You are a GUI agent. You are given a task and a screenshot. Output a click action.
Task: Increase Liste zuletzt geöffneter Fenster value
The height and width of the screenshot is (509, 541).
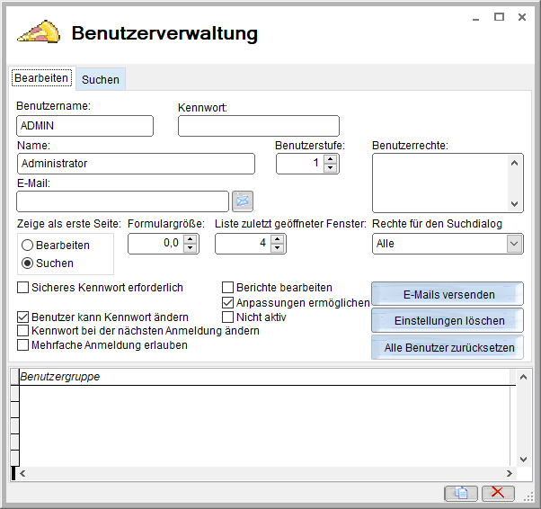pyautogui.click(x=277, y=239)
